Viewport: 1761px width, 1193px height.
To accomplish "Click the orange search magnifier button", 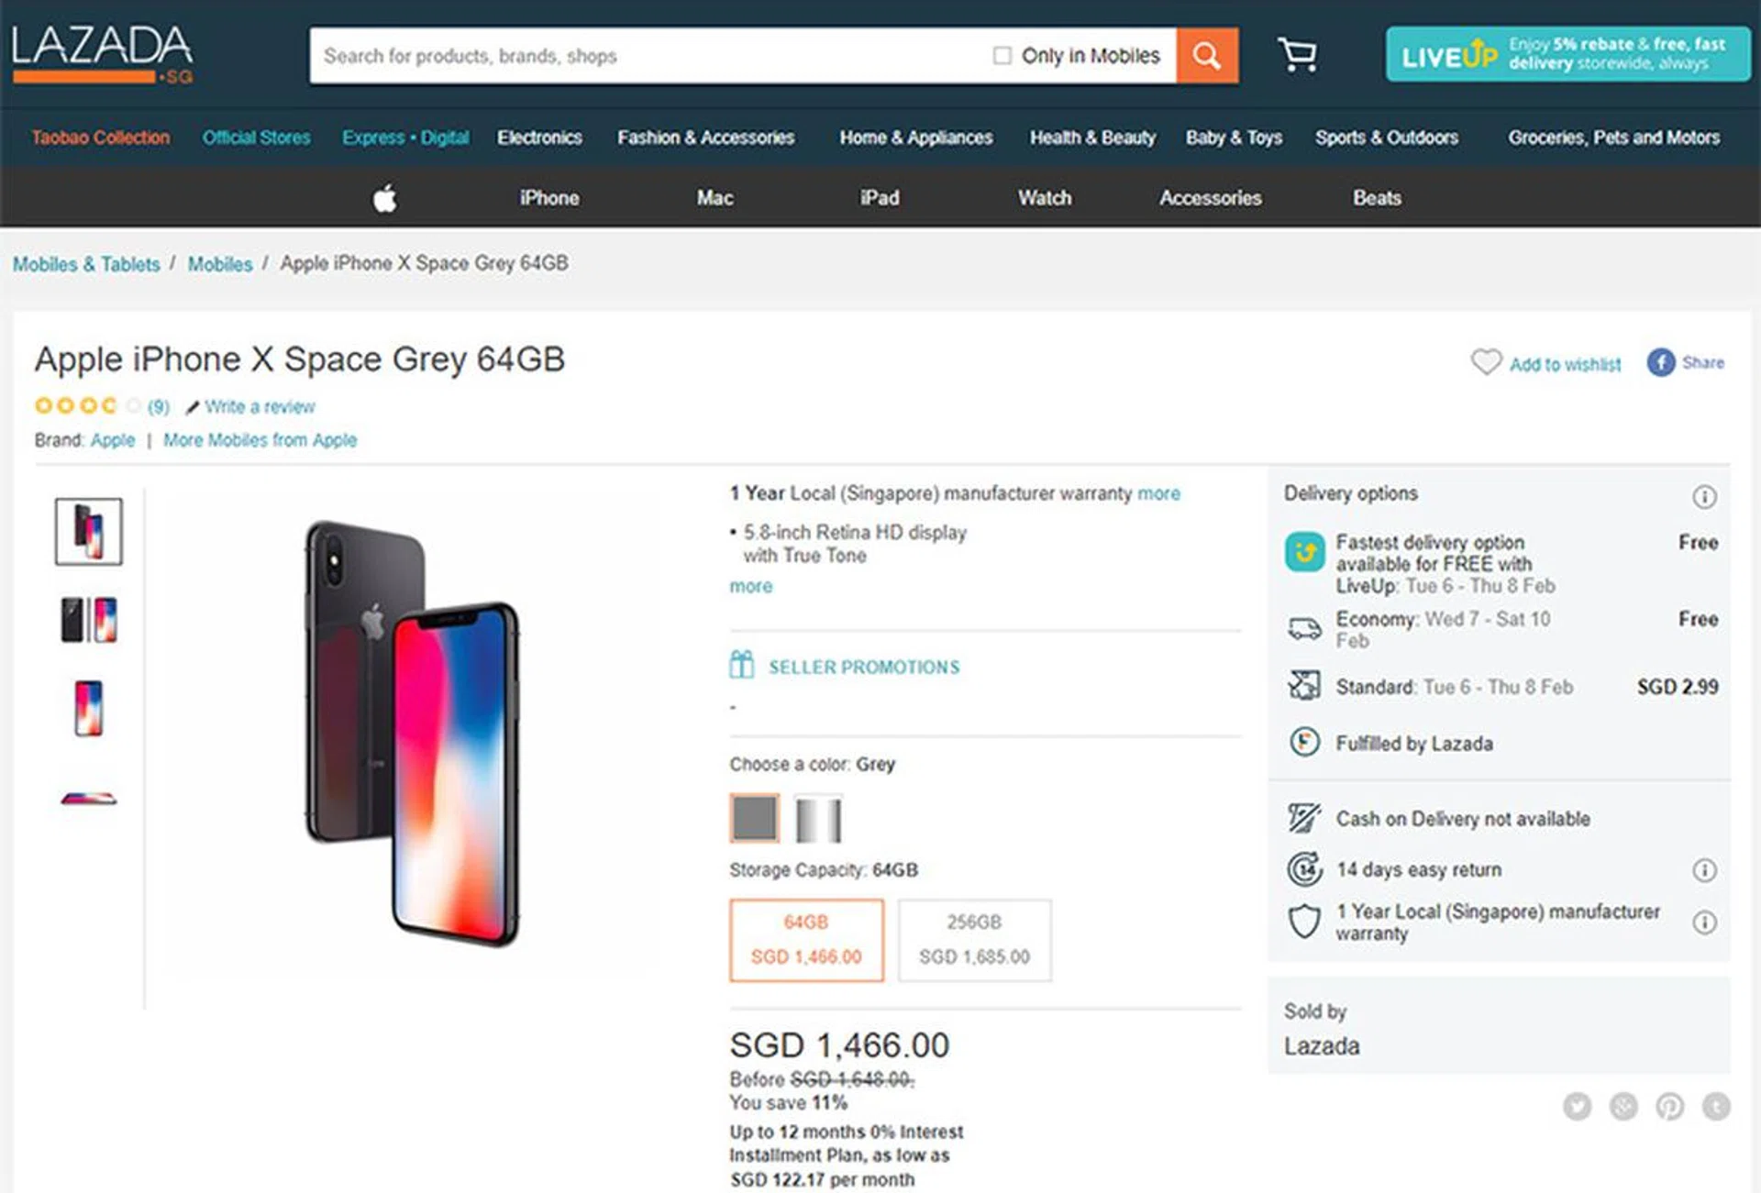I will point(1206,56).
